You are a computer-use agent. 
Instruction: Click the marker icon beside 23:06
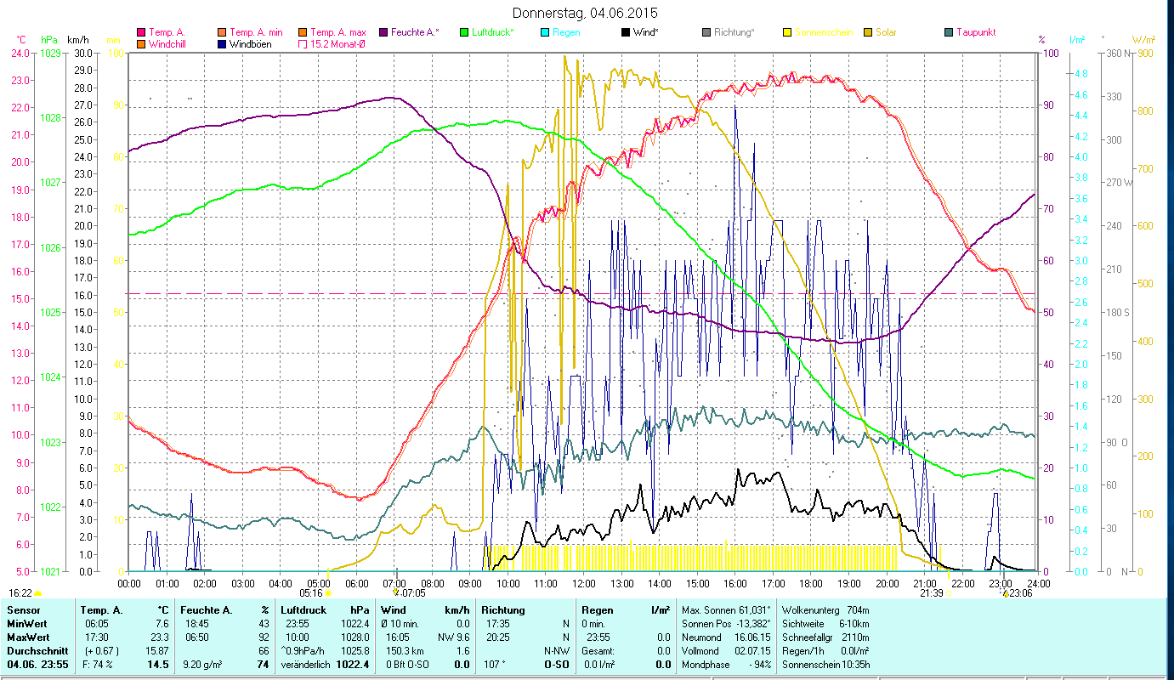[x=1007, y=593]
